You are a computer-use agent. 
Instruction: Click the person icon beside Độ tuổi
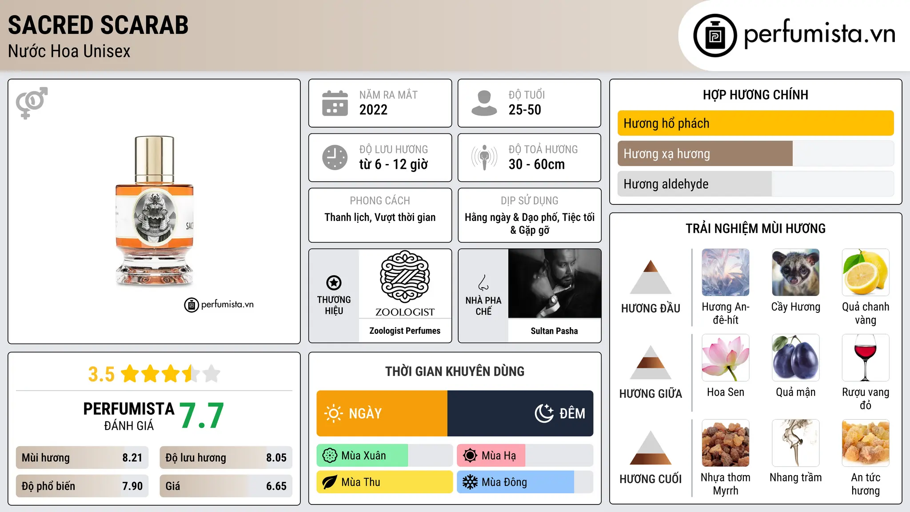coord(484,103)
